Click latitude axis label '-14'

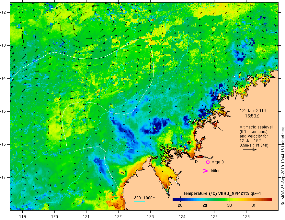coord(3,78)
